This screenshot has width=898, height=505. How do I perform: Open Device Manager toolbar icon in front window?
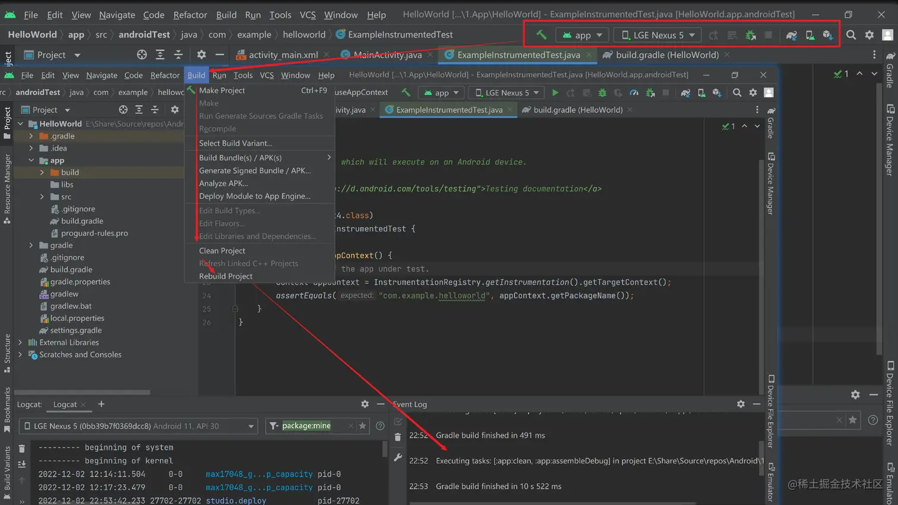point(701,93)
